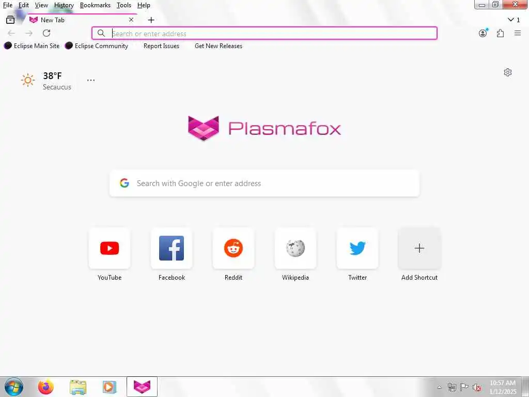Open the weather widget options menu

click(91, 80)
